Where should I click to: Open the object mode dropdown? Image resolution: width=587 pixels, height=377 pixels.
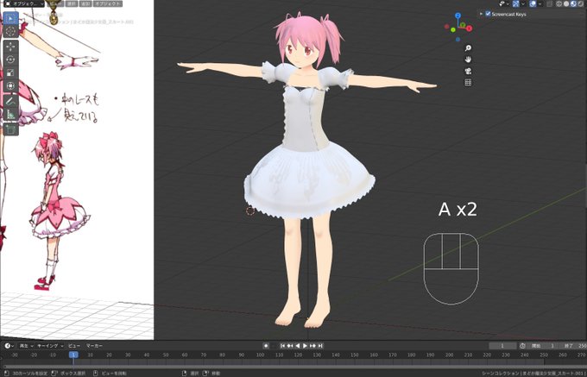[23, 3]
